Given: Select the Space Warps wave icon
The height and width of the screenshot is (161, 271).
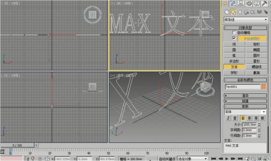Looking at the screenshot, I should [259, 12].
